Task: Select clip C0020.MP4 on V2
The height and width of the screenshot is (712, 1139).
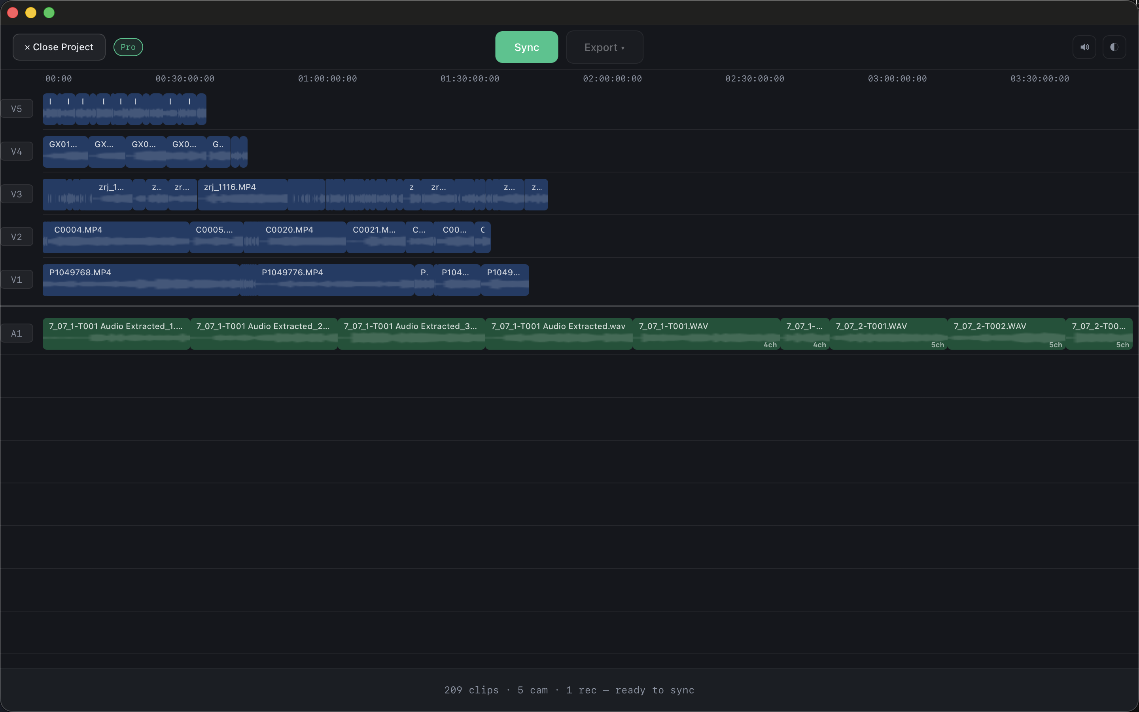Action: coord(302,237)
